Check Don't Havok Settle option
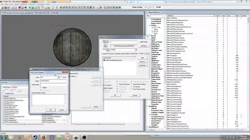 (x=132, y=89)
